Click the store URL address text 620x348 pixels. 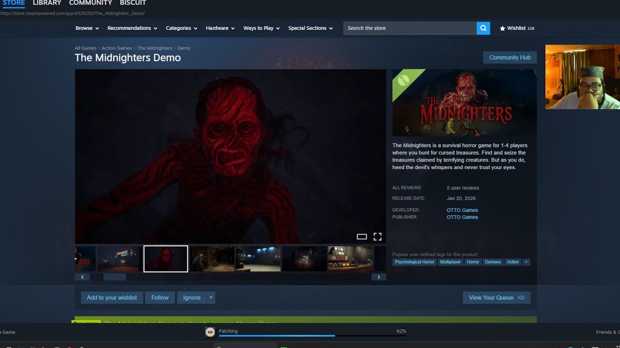pyautogui.click(x=72, y=14)
